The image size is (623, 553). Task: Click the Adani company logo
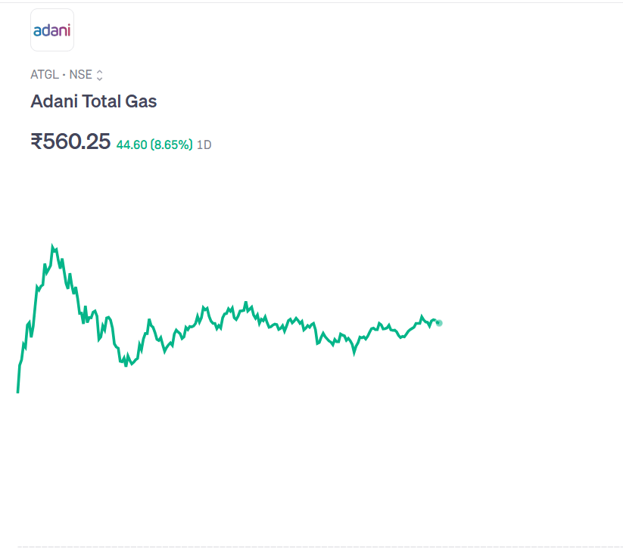coord(52,30)
